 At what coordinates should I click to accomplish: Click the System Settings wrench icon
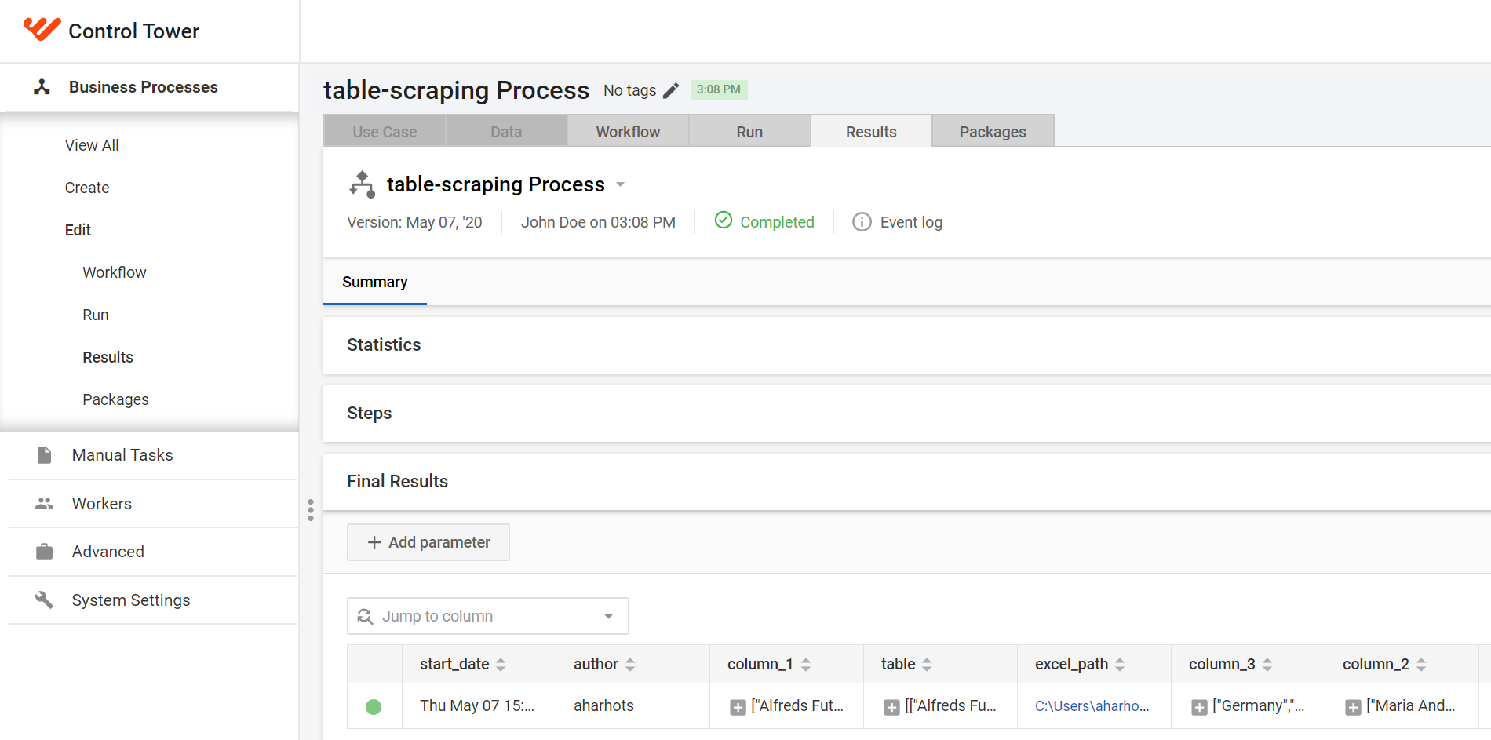(x=45, y=600)
